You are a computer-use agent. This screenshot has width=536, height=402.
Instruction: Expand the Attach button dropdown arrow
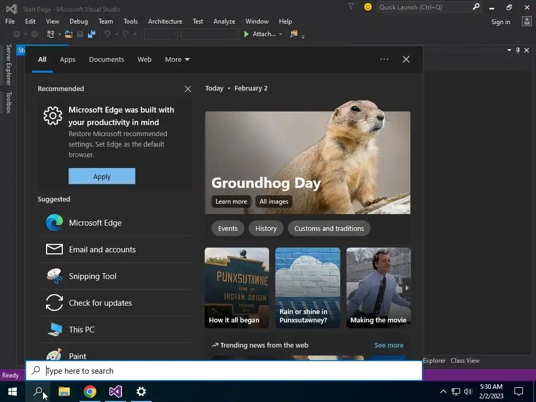tap(281, 34)
